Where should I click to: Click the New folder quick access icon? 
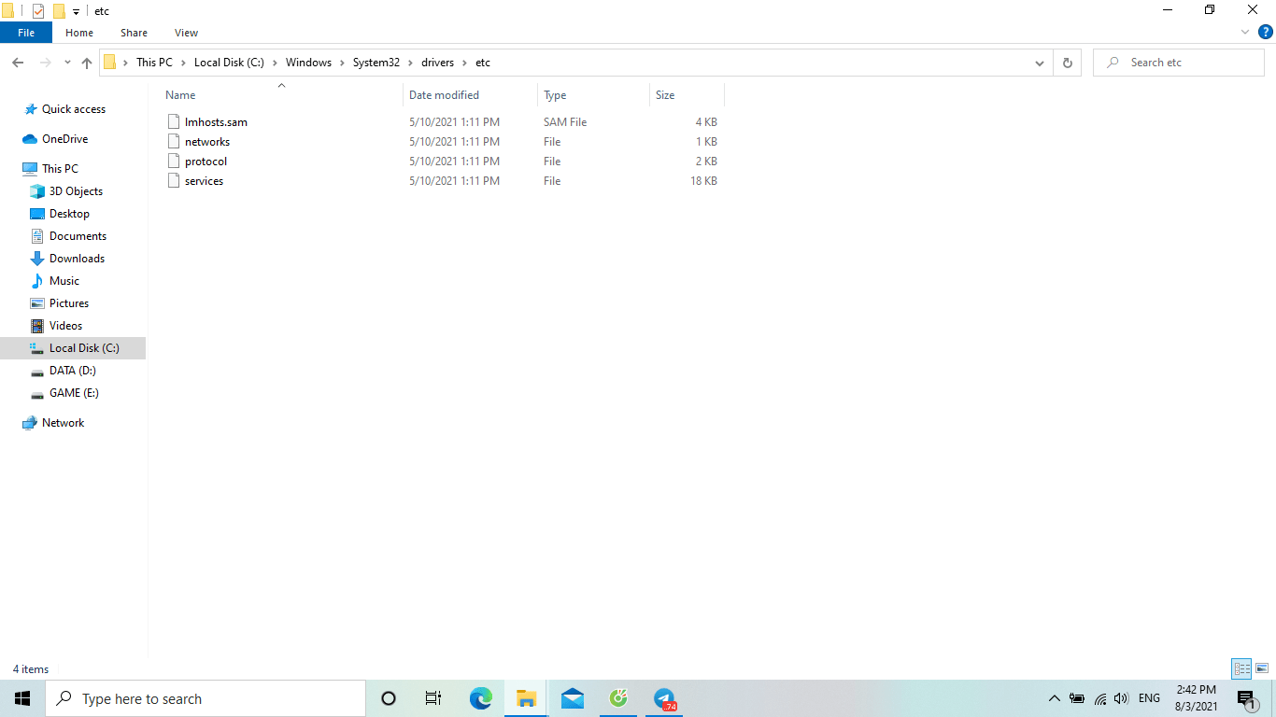(x=59, y=11)
